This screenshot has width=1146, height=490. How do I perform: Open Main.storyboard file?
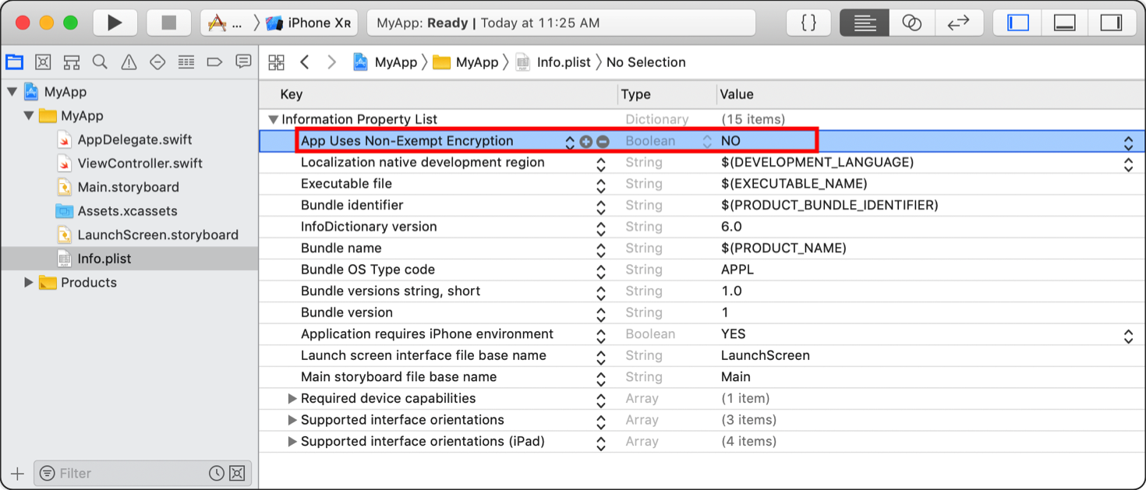tap(128, 187)
